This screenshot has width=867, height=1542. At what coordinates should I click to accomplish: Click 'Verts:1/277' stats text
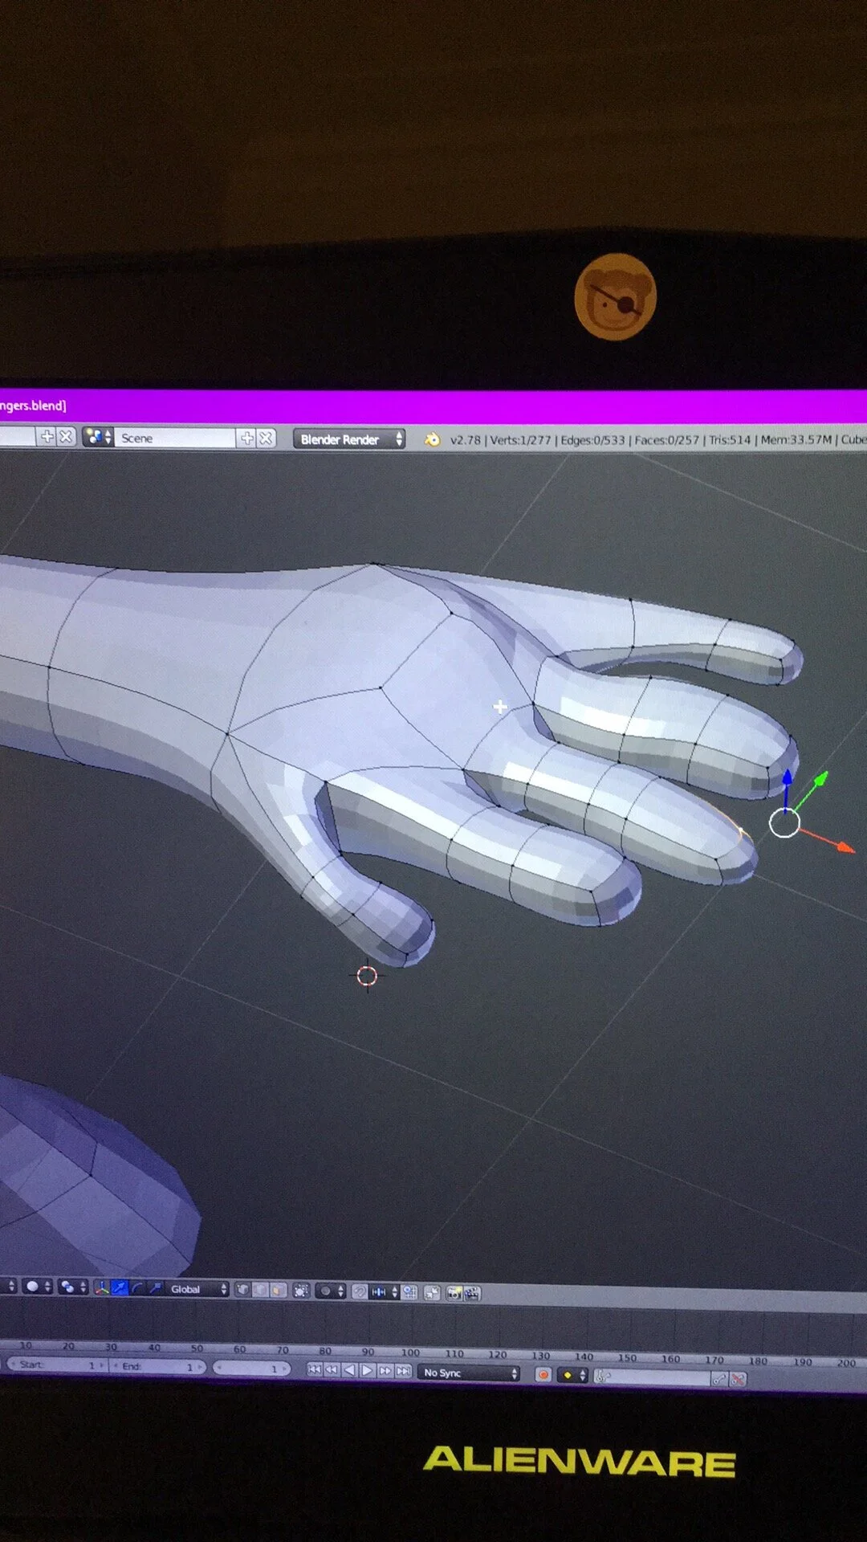pyautogui.click(x=520, y=440)
